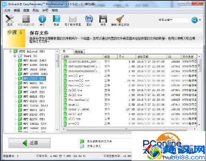This screenshot has width=206, height=161.
Task: Click the scroll-up arrow of folder tree scrollbar
Action: [x=57, y=51]
